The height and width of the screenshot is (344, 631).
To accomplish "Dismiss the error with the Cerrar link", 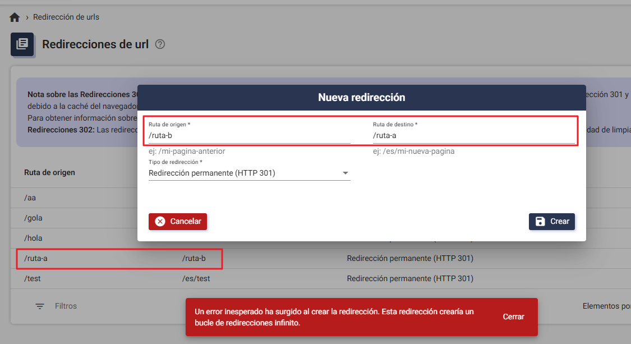I will (513, 317).
